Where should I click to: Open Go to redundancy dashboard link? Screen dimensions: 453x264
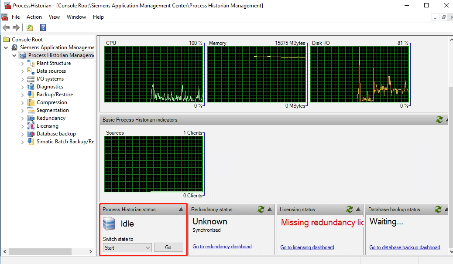click(222, 247)
